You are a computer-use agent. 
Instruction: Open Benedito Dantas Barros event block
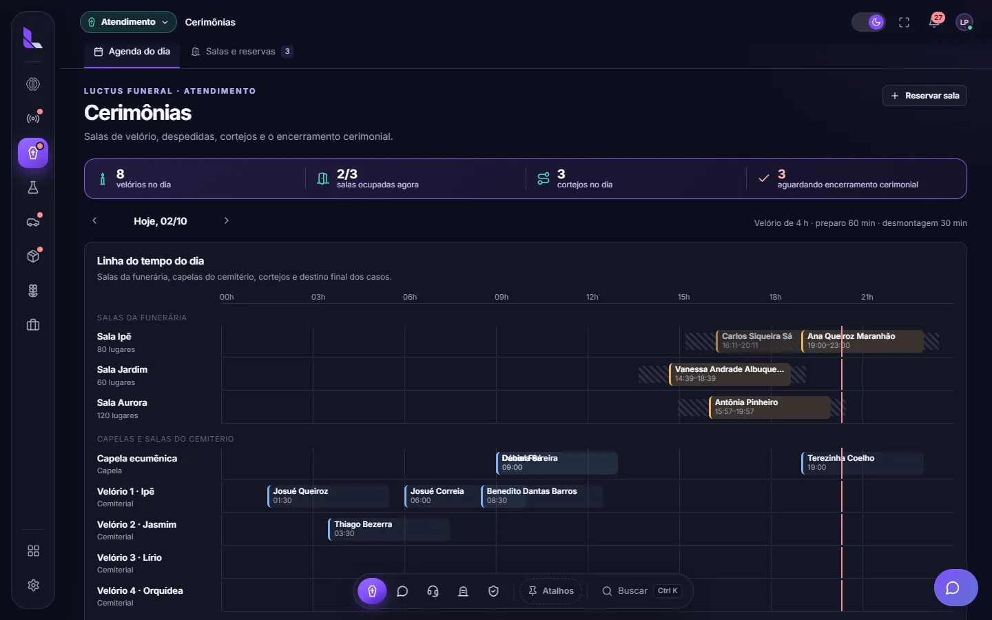541,496
